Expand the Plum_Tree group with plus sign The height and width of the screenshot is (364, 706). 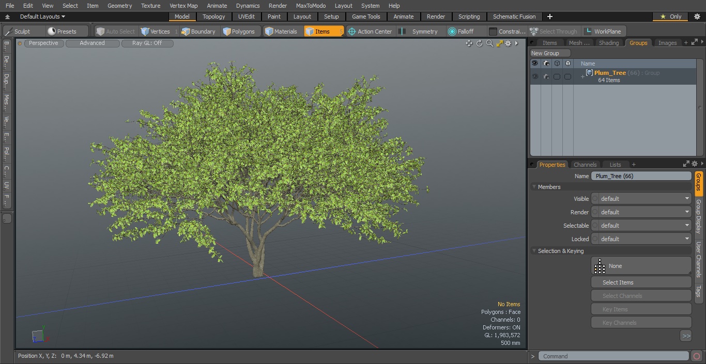(582, 77)
